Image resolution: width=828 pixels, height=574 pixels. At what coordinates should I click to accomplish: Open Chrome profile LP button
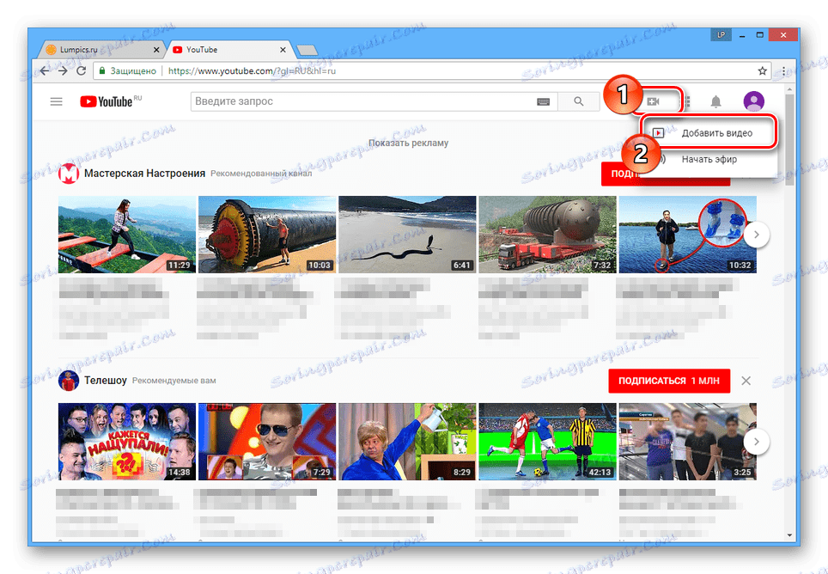(721, 35)
